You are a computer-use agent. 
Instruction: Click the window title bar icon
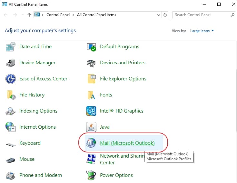click(x=5, y=4)
